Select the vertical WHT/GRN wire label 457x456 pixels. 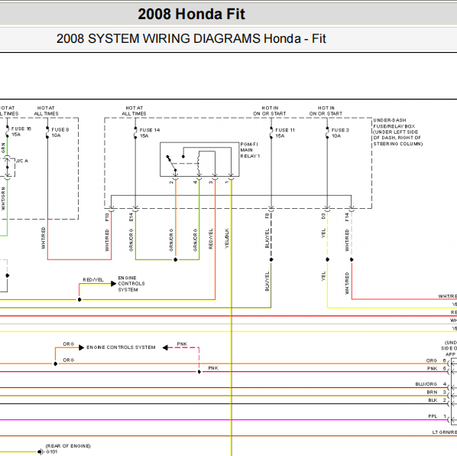(3, 198)
